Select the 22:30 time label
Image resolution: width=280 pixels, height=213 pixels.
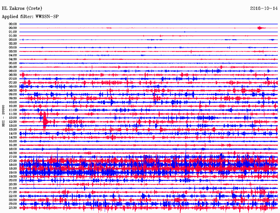(x=13, y=200)
